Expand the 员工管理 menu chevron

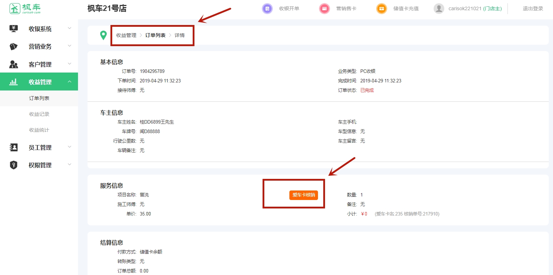click(70, 147)
